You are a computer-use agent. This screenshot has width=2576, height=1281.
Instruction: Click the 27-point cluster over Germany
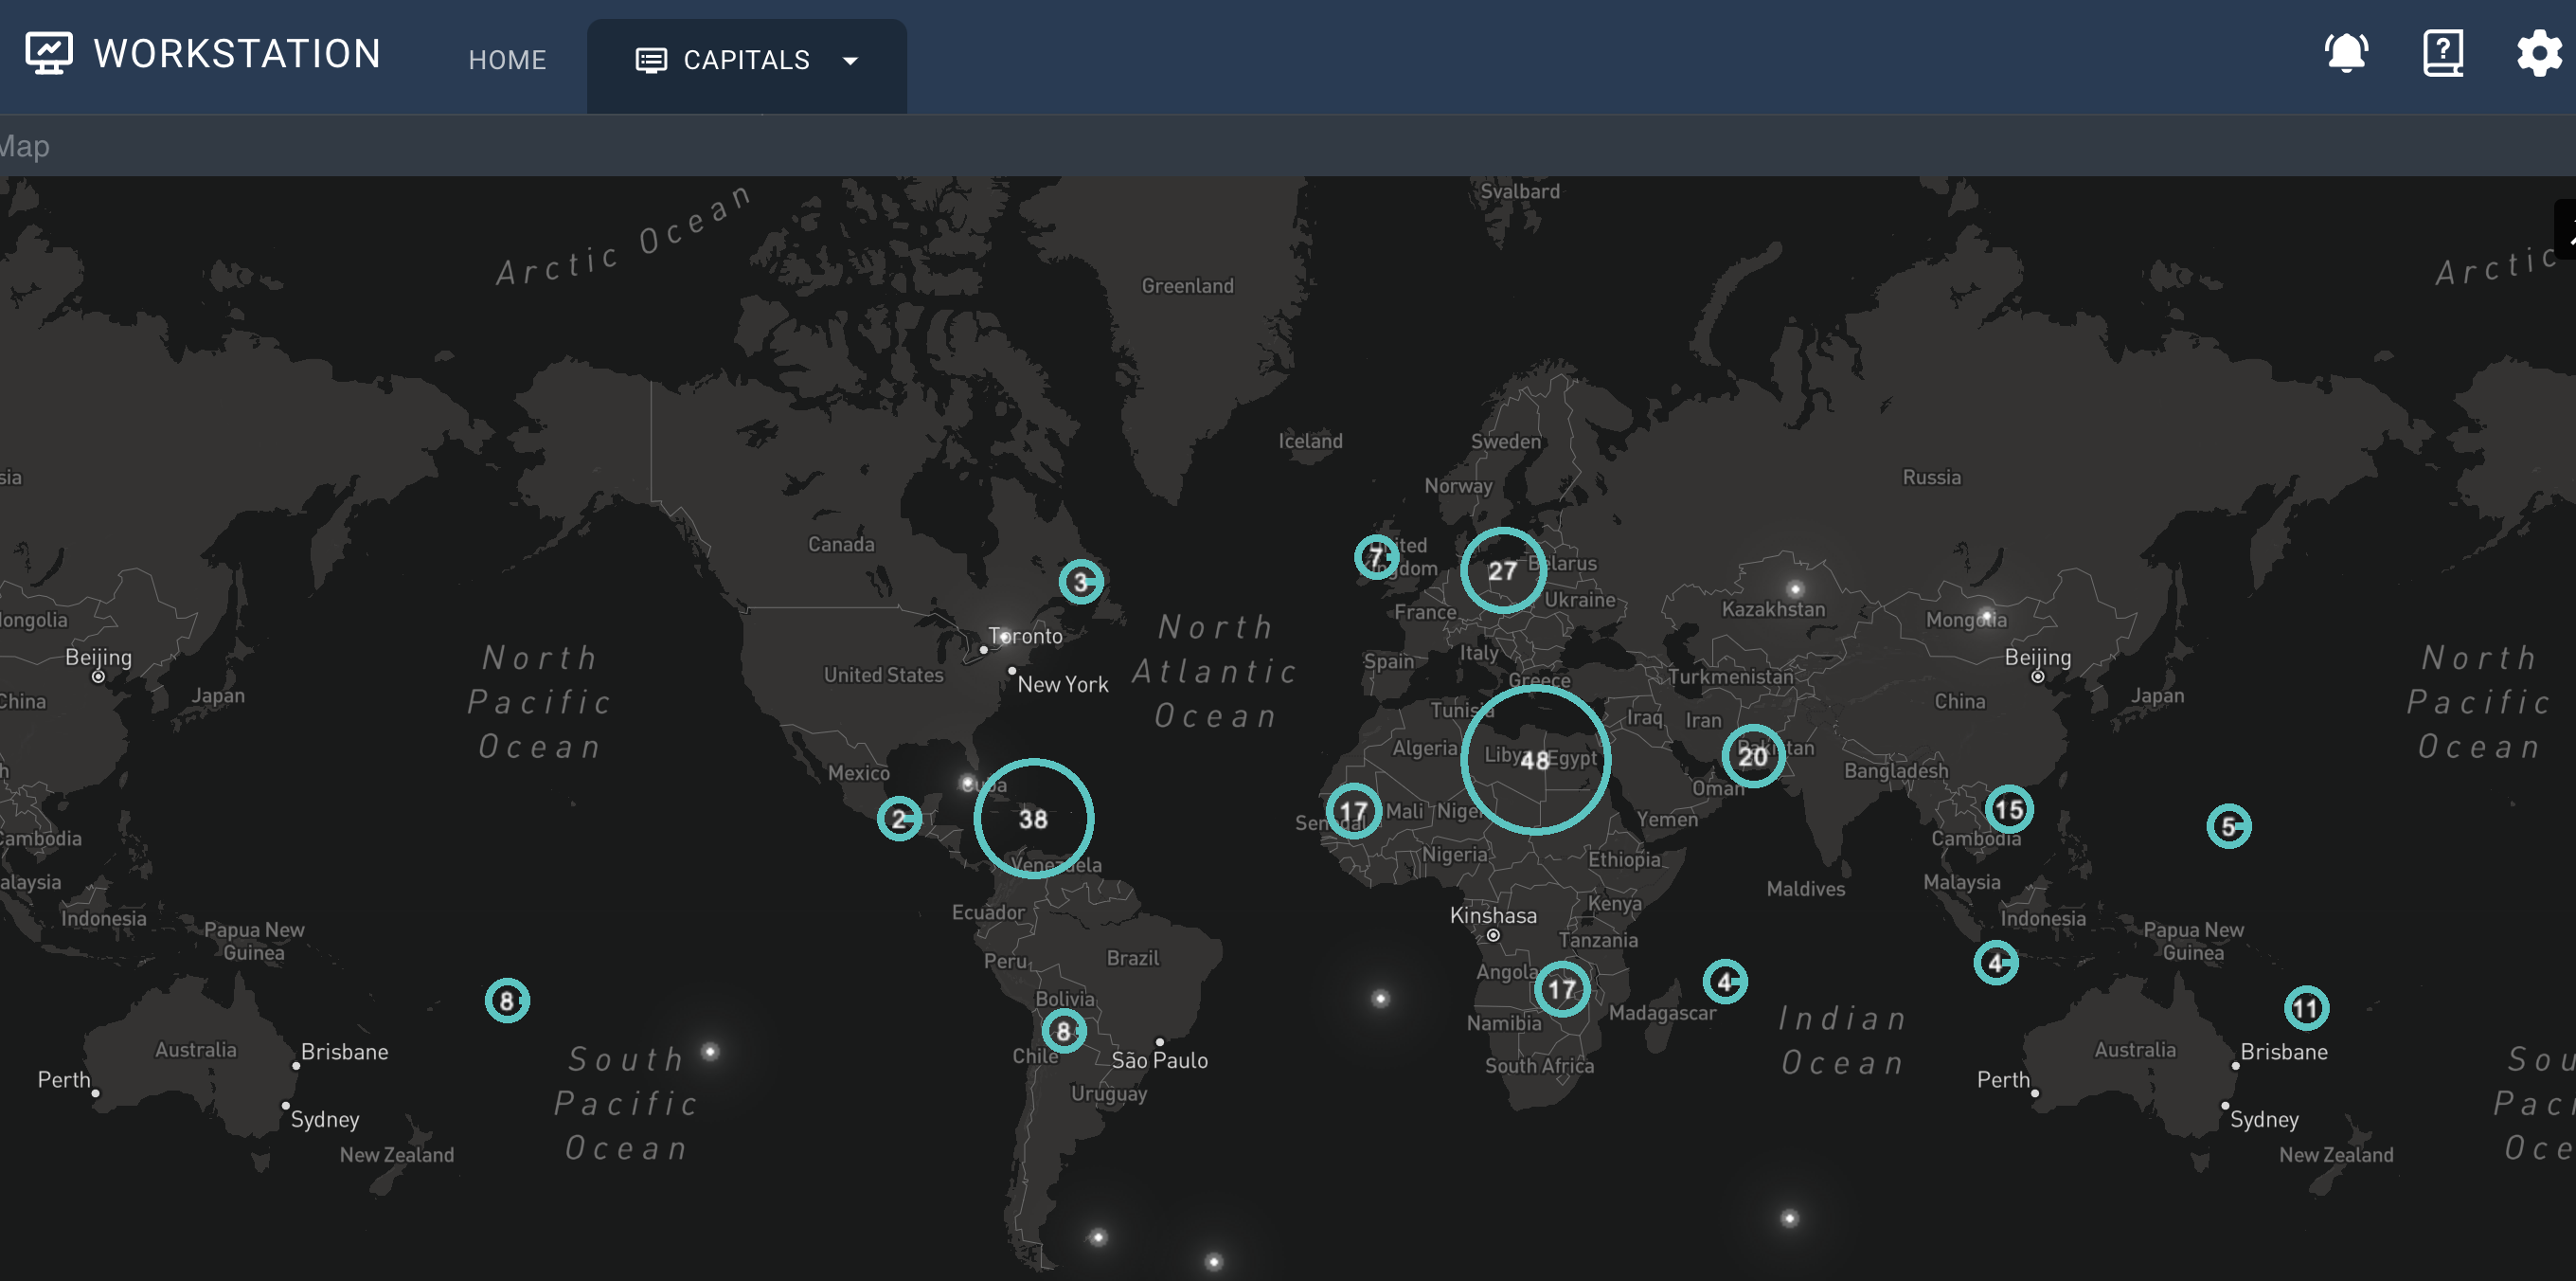click(1503, 570)
